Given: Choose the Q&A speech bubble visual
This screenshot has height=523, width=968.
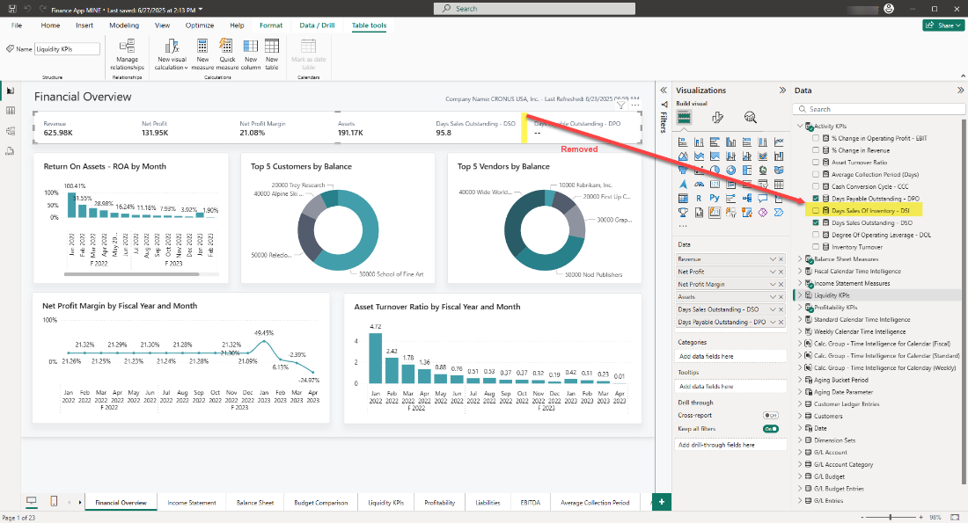Looking at the screenshot, I should tap(763, 198).
